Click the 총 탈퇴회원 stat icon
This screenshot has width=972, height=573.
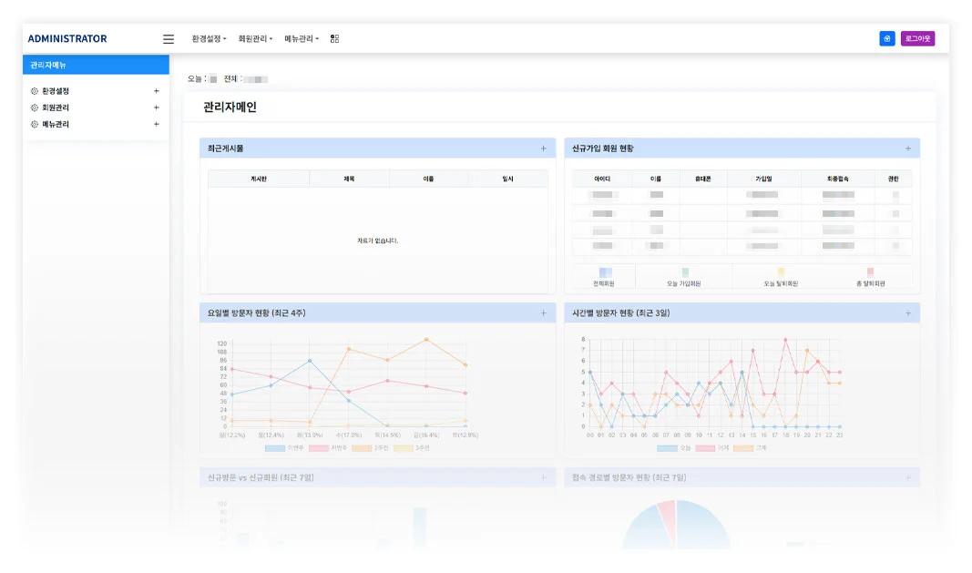click(x=870, y=271)
